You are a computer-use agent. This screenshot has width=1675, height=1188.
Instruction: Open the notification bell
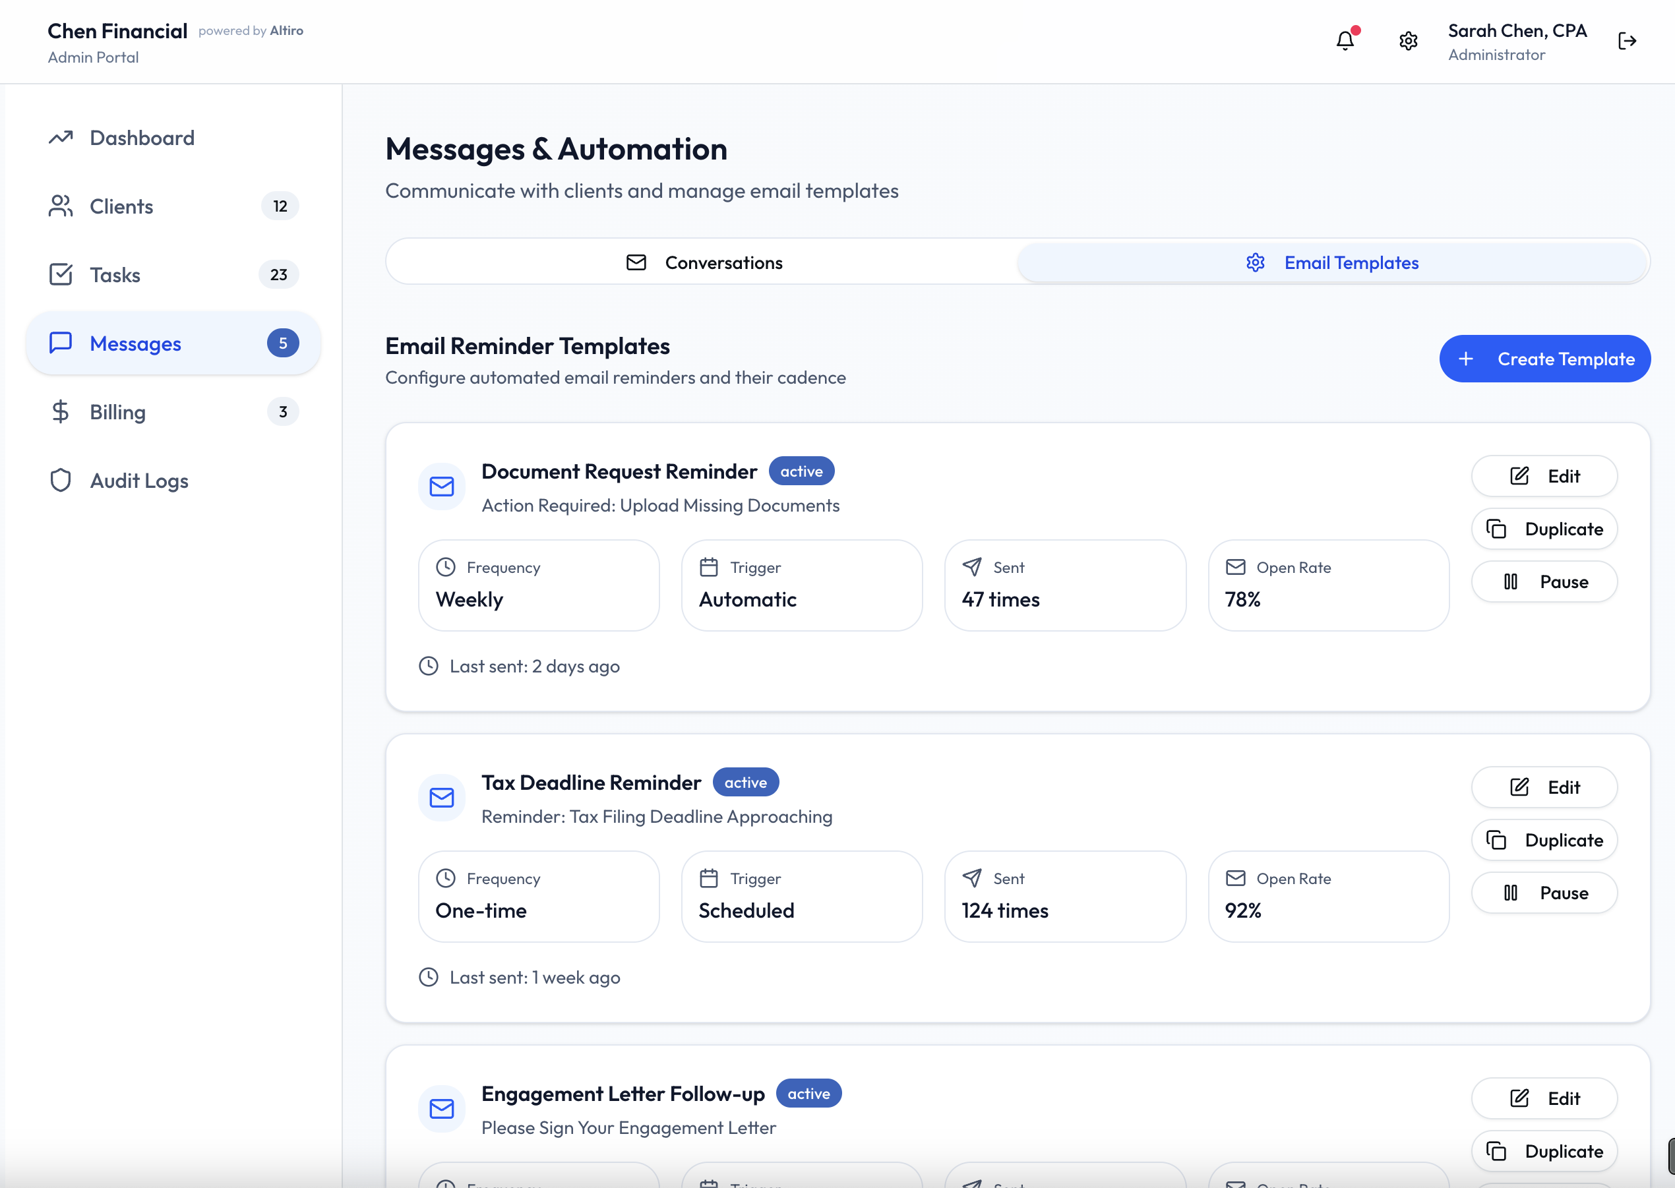pos(1345,41)
